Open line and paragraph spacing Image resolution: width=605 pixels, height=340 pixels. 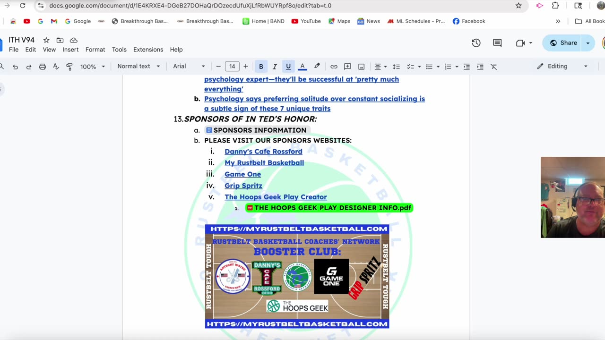pos(396,67)
